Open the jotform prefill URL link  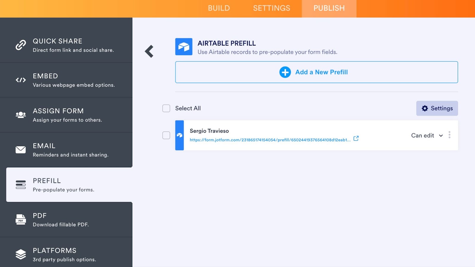270,140
